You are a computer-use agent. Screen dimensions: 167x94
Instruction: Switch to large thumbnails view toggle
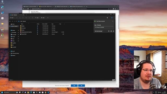click(x=115, y=80)
